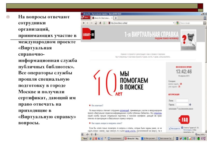Click the Логин input field
This screenshot has height=155, width=207.
[x=182, y=100]
